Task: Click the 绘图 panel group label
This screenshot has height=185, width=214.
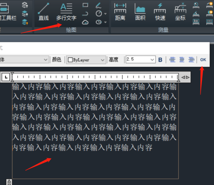Action: coord(71,30)
